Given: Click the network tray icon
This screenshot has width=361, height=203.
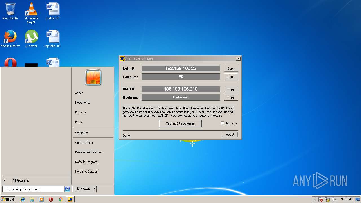Looking at the screenshot, I should pyautogui.click(x=327, y=199).
